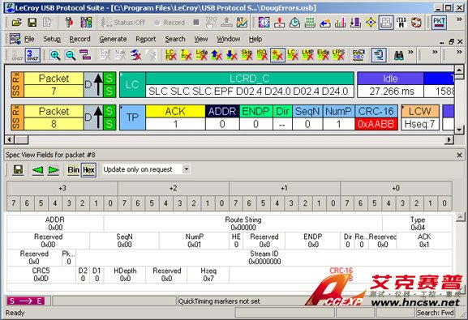Click the binoculars Find icon
The height and width of the screenshot is (320, 468).
point(399,55)
